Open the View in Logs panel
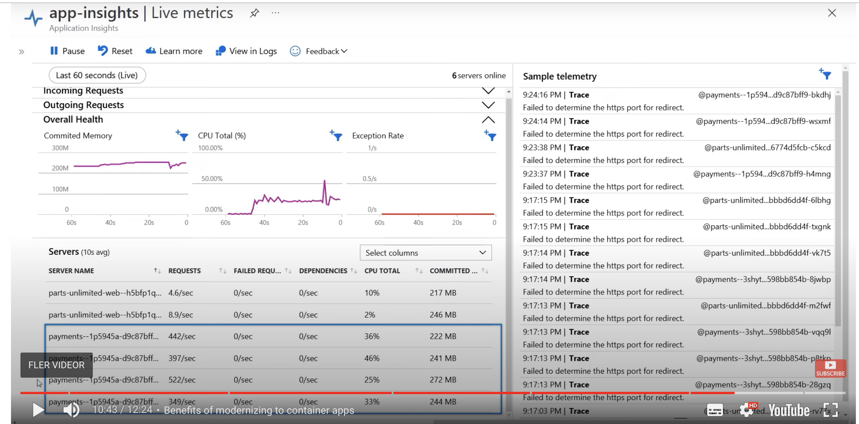Screen dimensions: 859x424 click(x=246, y=51)
